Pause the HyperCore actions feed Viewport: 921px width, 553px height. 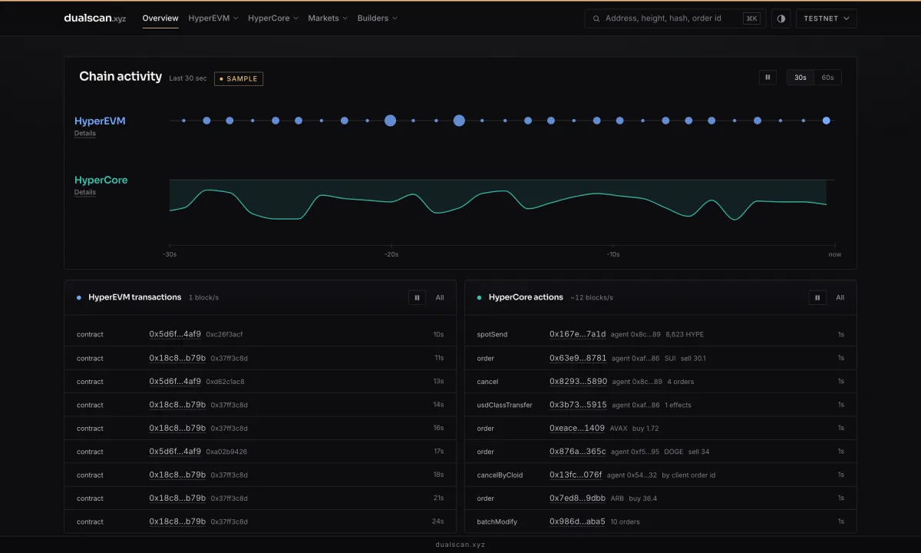click(817, 297)
